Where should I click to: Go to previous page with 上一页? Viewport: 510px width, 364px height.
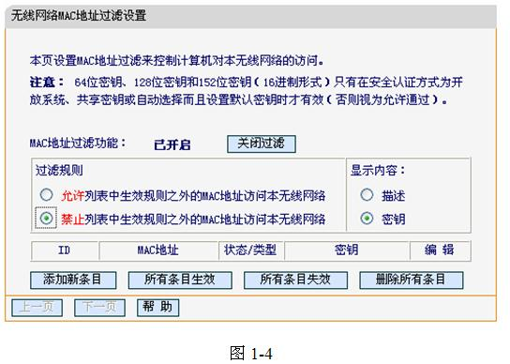pos(37,308)
